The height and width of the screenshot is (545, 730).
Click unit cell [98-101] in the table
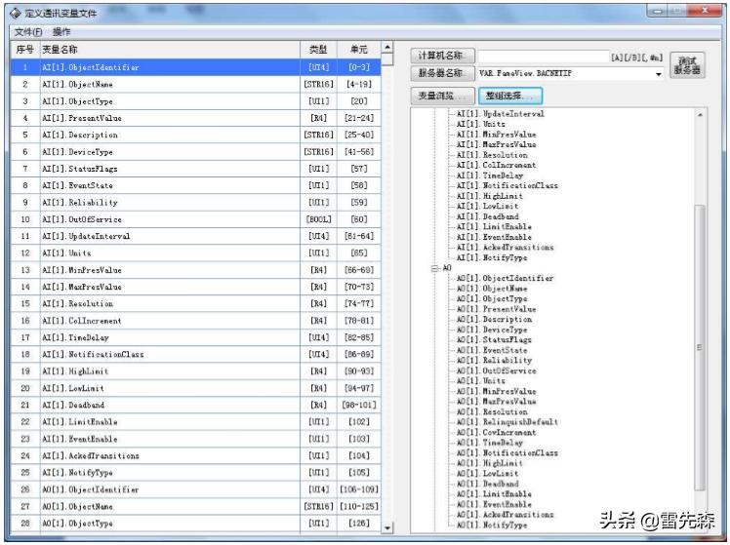click(359, 405)
